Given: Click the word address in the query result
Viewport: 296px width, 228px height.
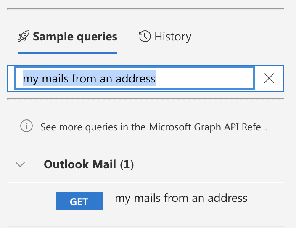Looking at the screenshot, I should point(227,198).
